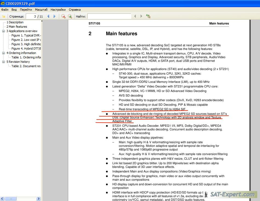This screenshot has width=260, height=201.
Task: Click the PDF app icon in title bar
Action: (3, 3)
